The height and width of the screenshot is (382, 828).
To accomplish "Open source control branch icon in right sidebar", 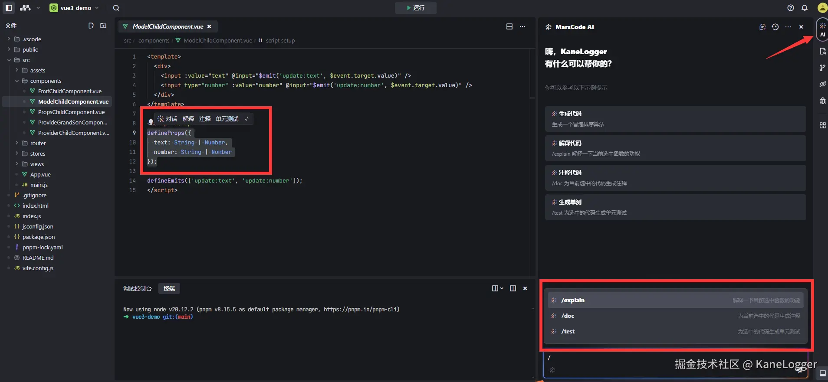I will pos(822,68).
